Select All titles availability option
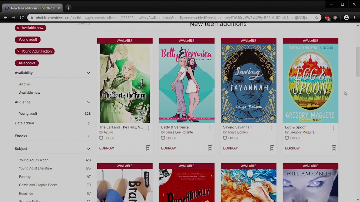Image resolution: width=360 pixels, height=202 pixels. (x=25, y=84)
